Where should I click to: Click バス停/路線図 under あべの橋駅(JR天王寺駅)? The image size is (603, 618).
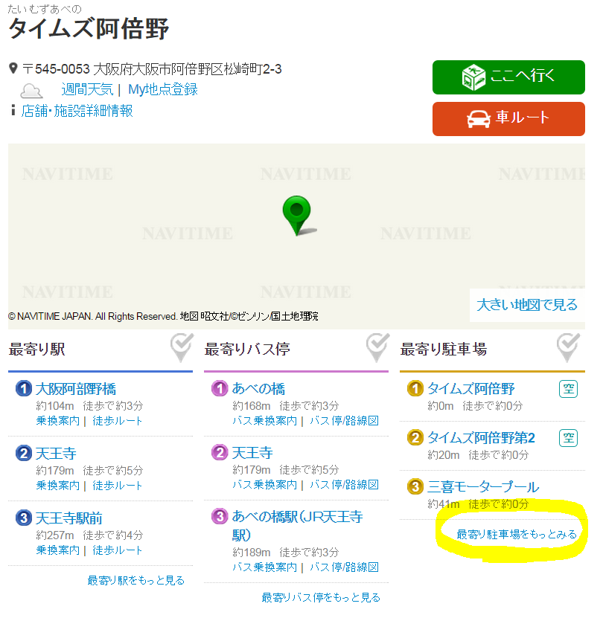(x=344, y=567)
